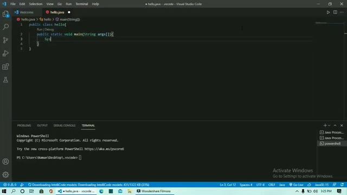Screen dimensions: 347x195
Task: Open the terminal launch profile dropdown arrow
Action: point(329,126)
